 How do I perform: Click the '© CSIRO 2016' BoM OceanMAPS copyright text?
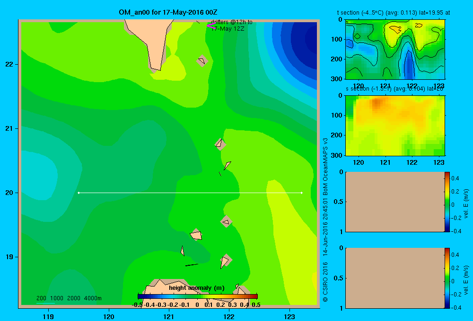pos(325,220)
